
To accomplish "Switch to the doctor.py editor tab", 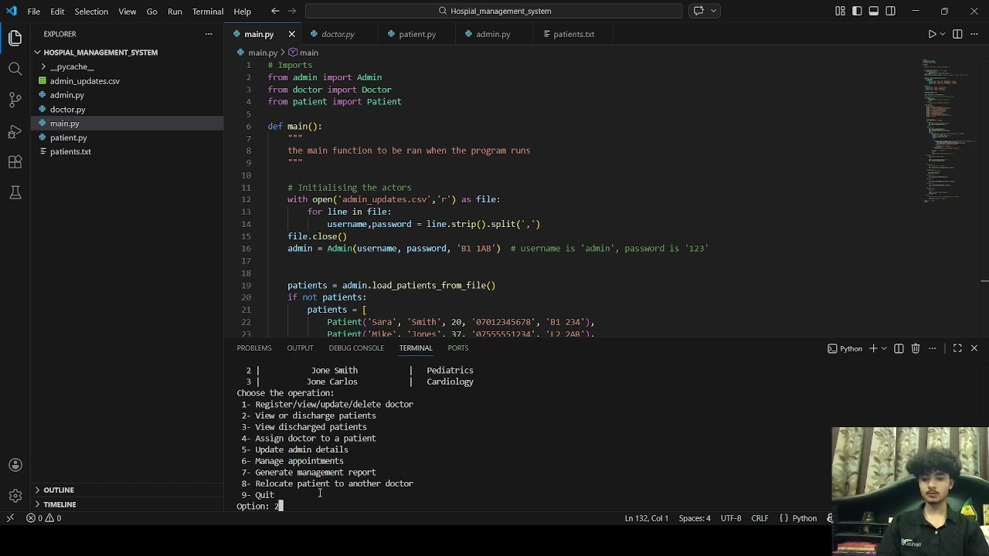I will coord(338,34).
